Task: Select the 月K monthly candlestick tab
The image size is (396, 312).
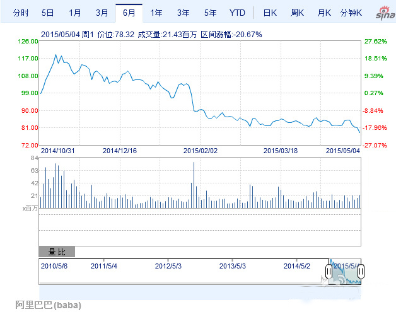Action: 325,13
